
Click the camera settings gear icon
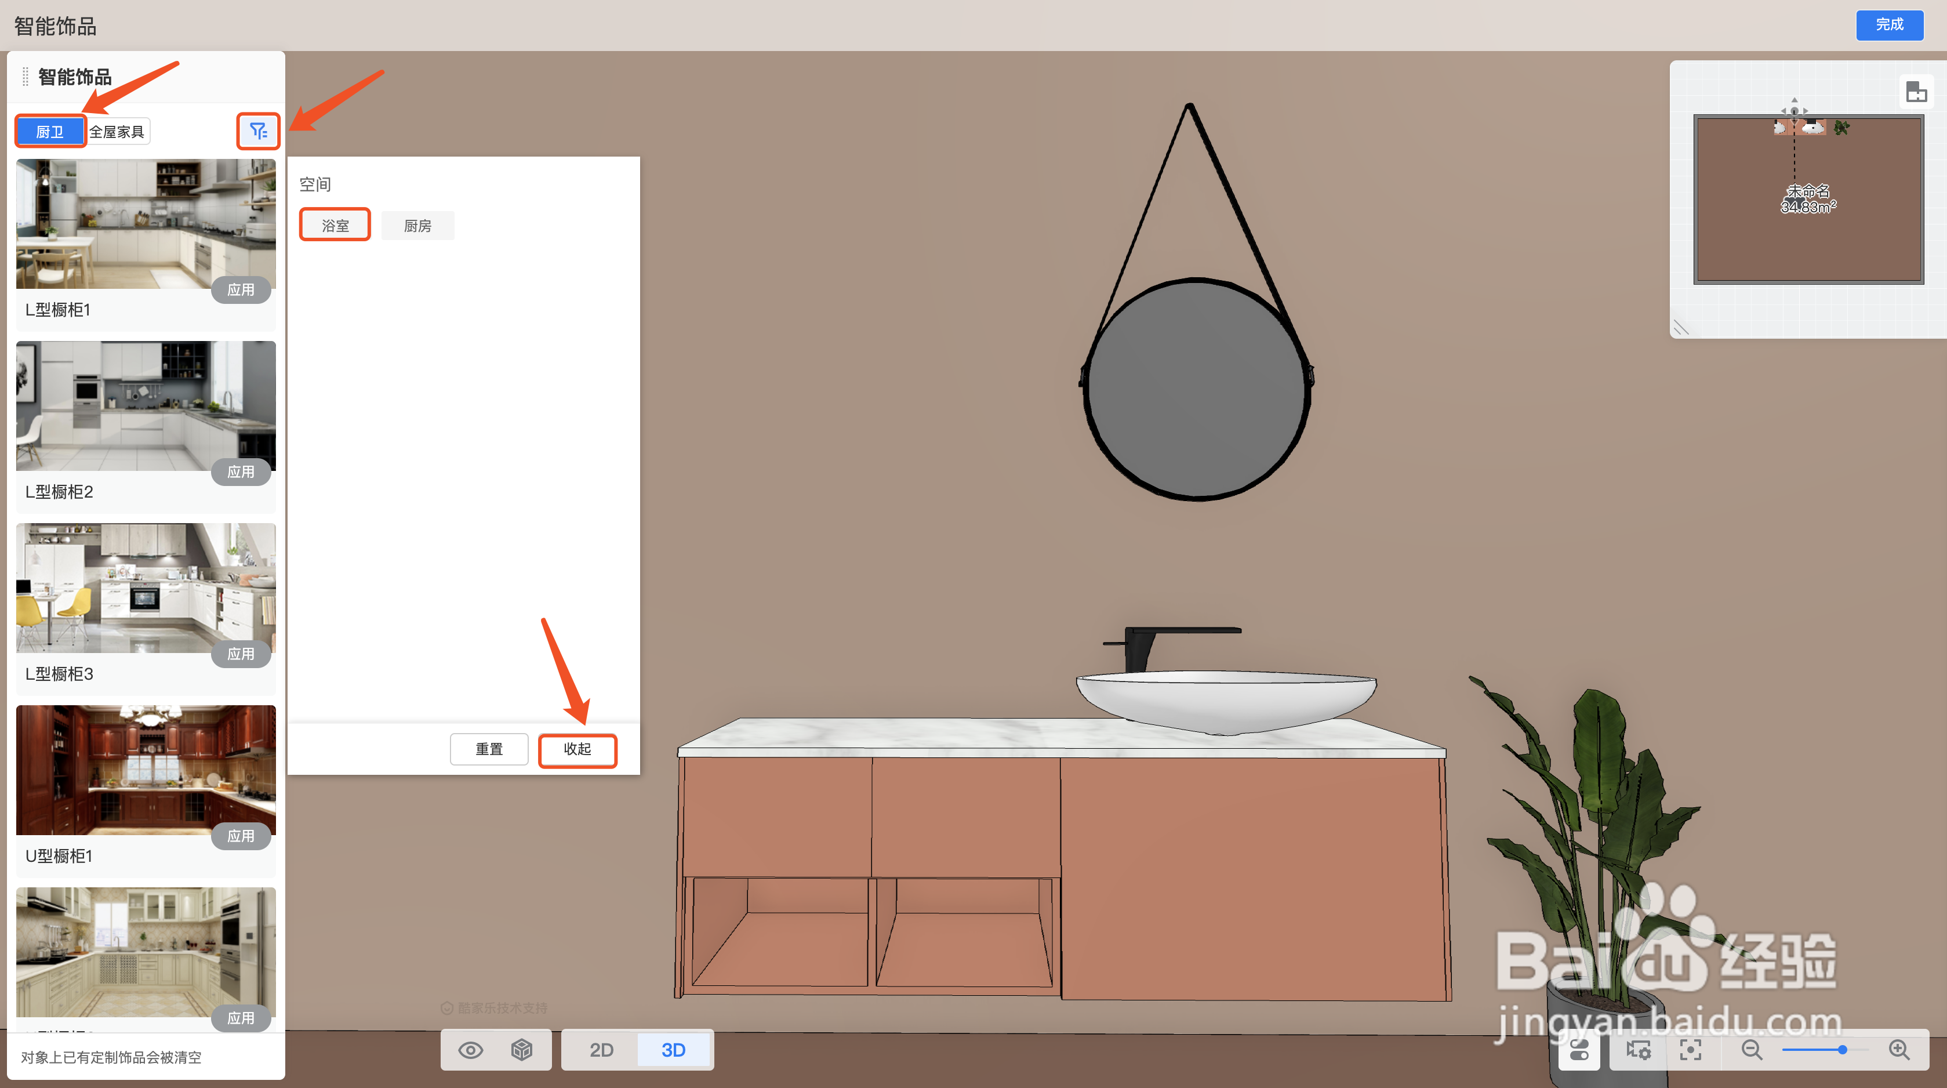pos(1638,1050)
